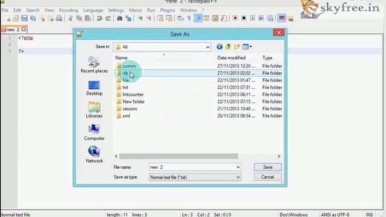The image size is (386, 217).
Task: Click the back arrow in Save As dialog
Action: [x=220, y=47]
